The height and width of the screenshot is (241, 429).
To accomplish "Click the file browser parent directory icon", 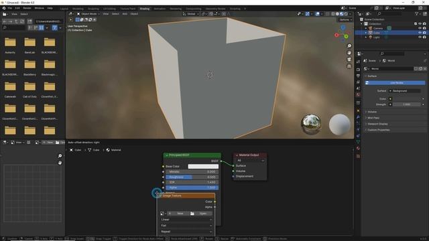I will click(x=16, y=21).
